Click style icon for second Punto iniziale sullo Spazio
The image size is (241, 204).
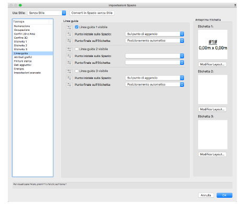69,56
